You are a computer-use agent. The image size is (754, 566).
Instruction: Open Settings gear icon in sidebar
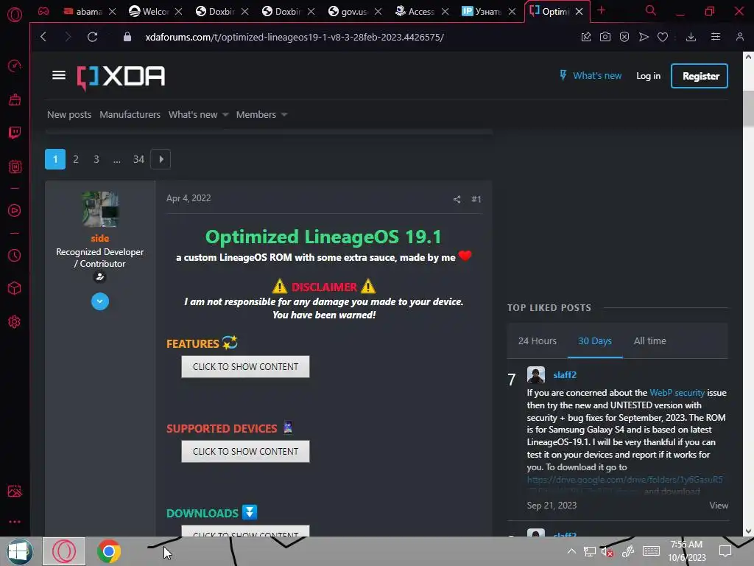[x=15, y=321]
